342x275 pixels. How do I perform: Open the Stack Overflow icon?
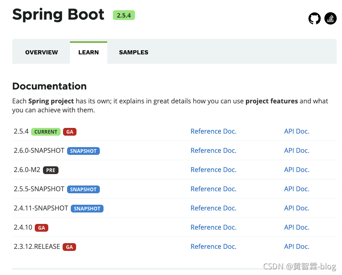click(x=330, y=18)
